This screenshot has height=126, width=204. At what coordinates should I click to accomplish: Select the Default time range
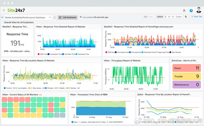tap(160, 17)
